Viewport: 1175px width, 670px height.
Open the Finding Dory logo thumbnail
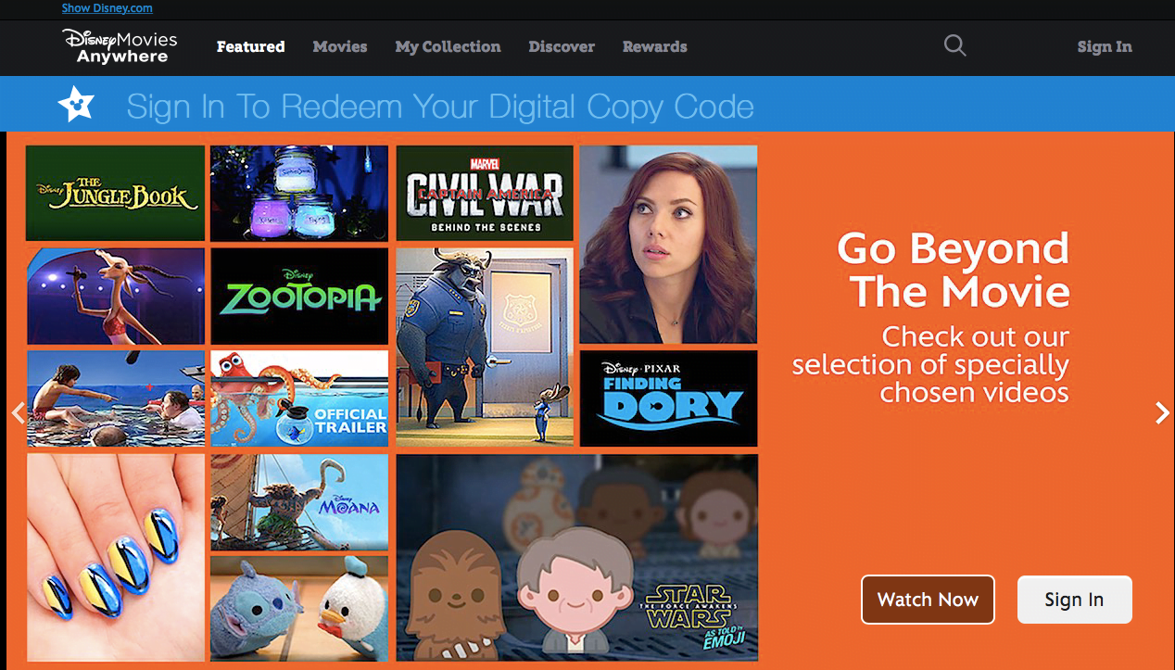[668, 398]
